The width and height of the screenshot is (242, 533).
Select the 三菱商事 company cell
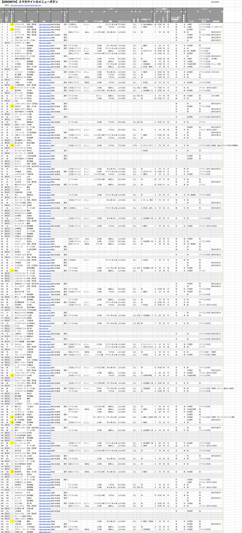[20, 130]
